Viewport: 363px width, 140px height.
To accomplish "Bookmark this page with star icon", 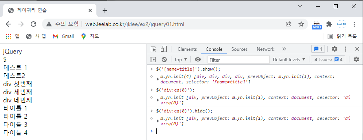I will 301,24.
